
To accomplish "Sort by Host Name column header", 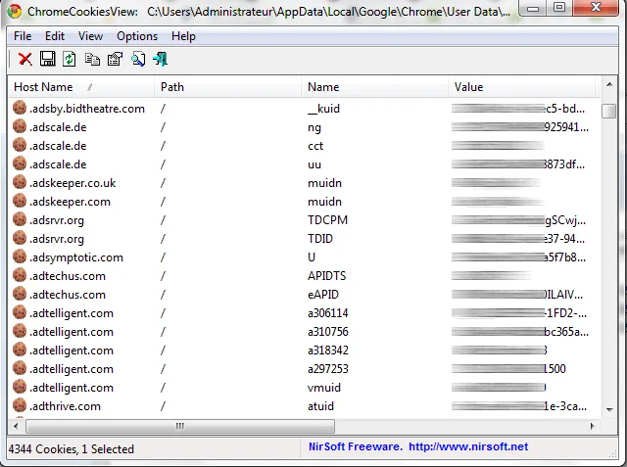I will click(80, 87).
